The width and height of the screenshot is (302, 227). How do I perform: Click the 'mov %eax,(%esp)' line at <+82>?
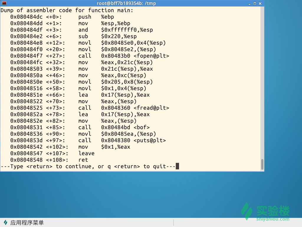(x=73, y=121)
